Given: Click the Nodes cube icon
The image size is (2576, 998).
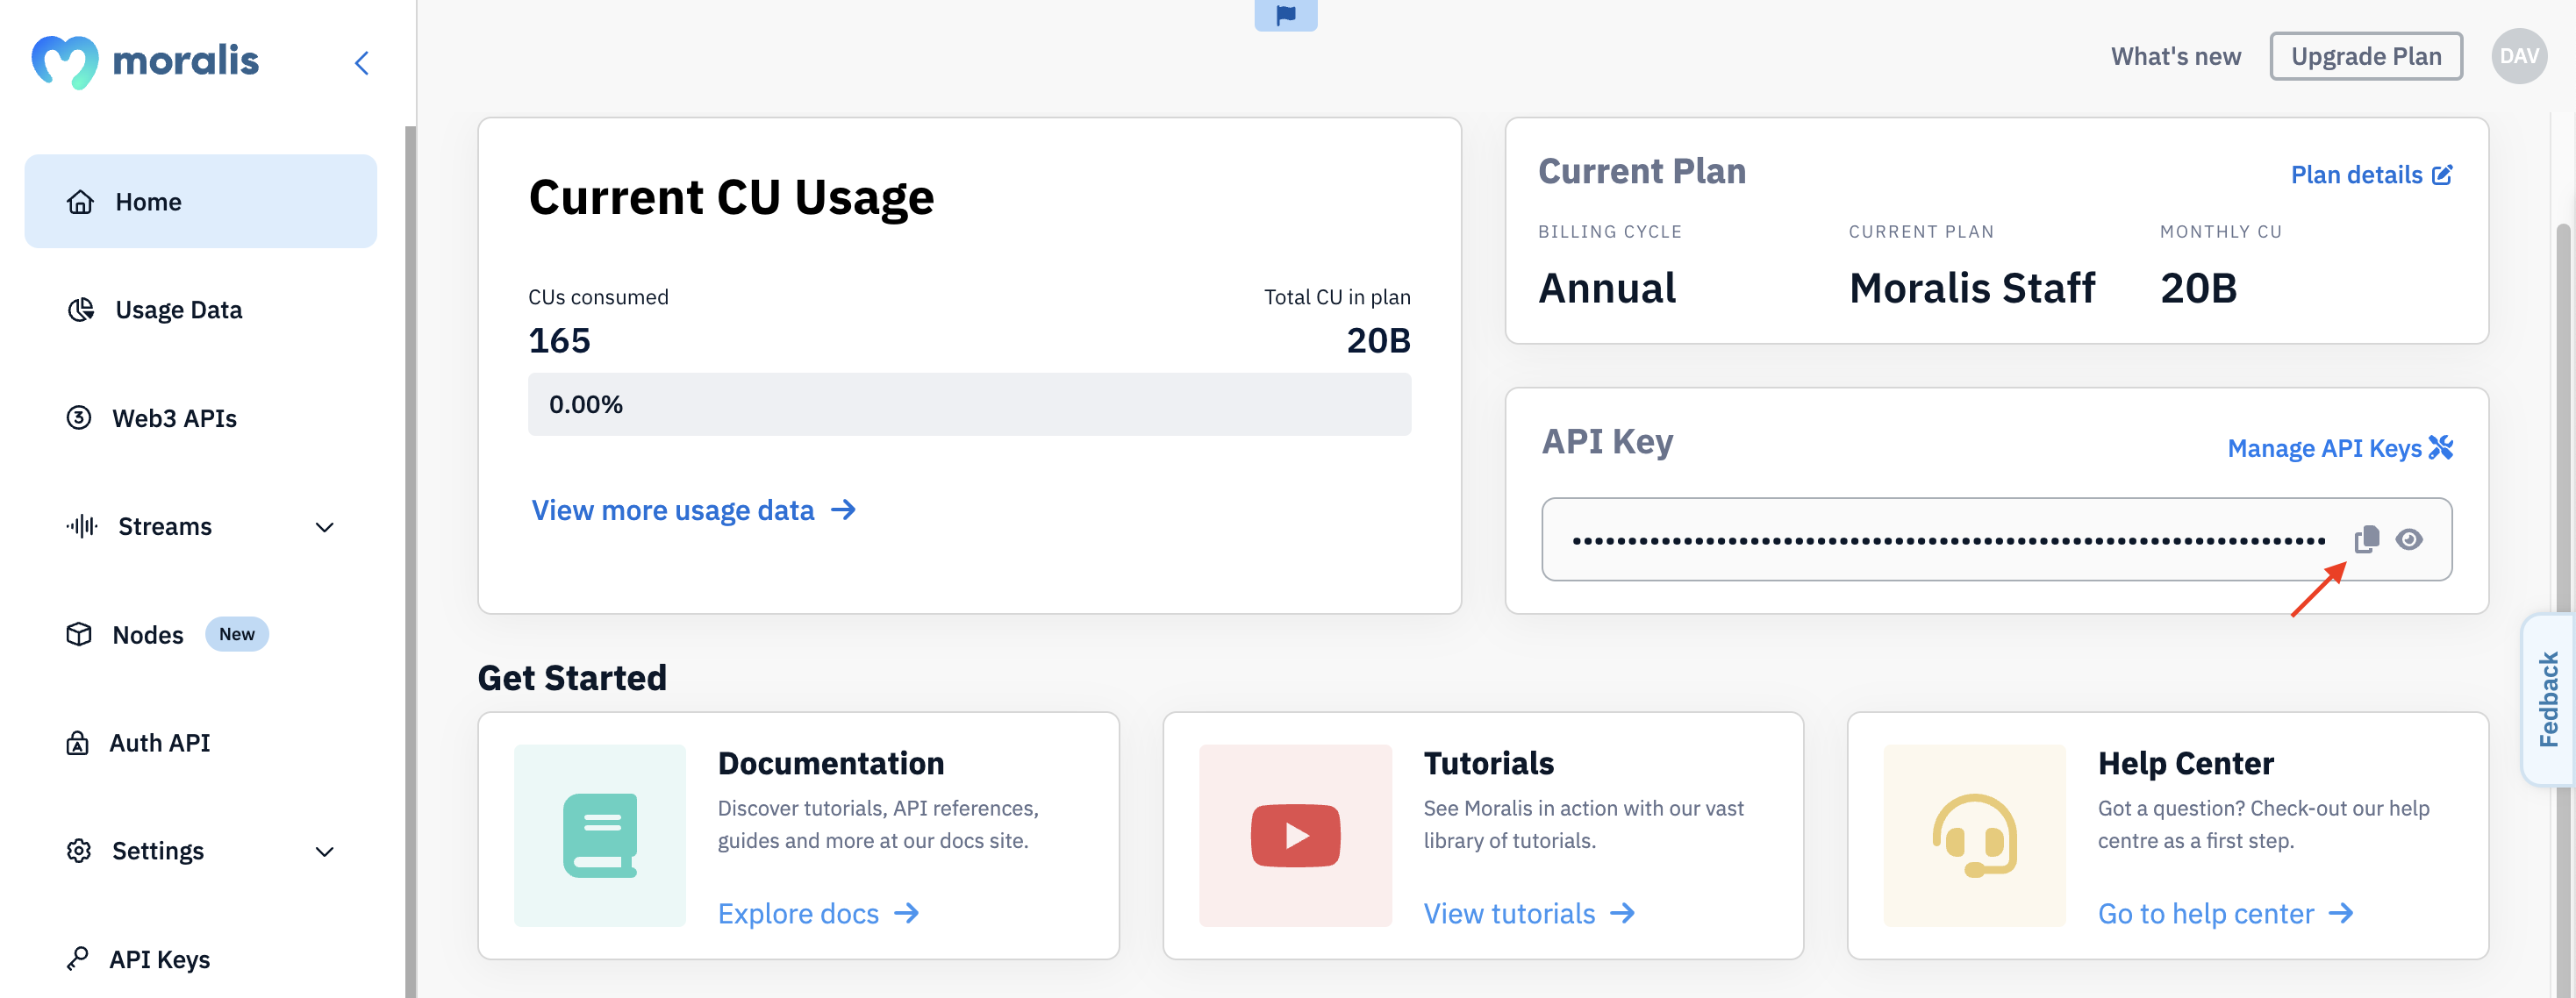Looking at the screenshot, I should (x=79, y=634).
